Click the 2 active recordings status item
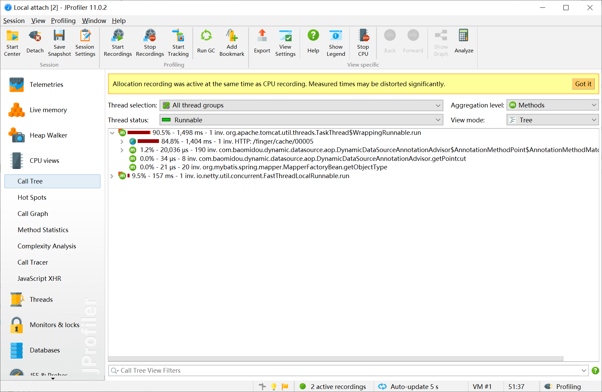This screenshot has width=602, height=392. click(x=333, y=387)
